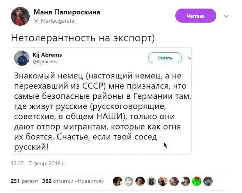Open last liker avatar in the row
Viewport: 242px width, 193px height.
click(x=209, y=181)
